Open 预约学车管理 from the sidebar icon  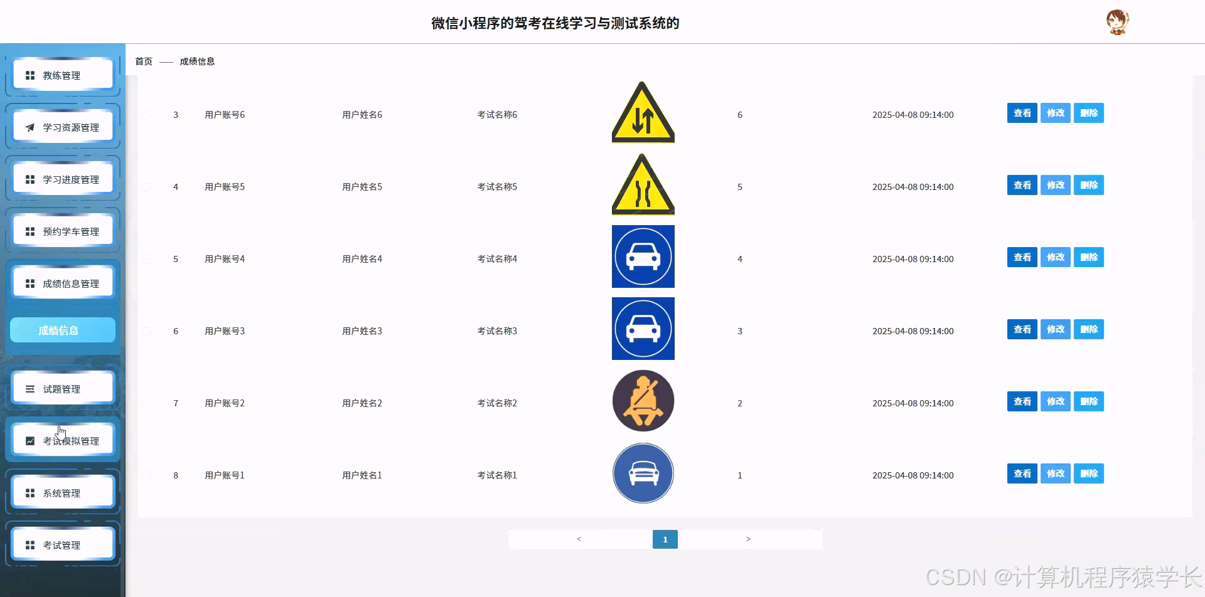29,231
